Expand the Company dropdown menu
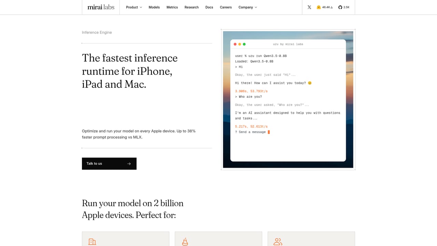437x246 pixels. tap(248, 7)
